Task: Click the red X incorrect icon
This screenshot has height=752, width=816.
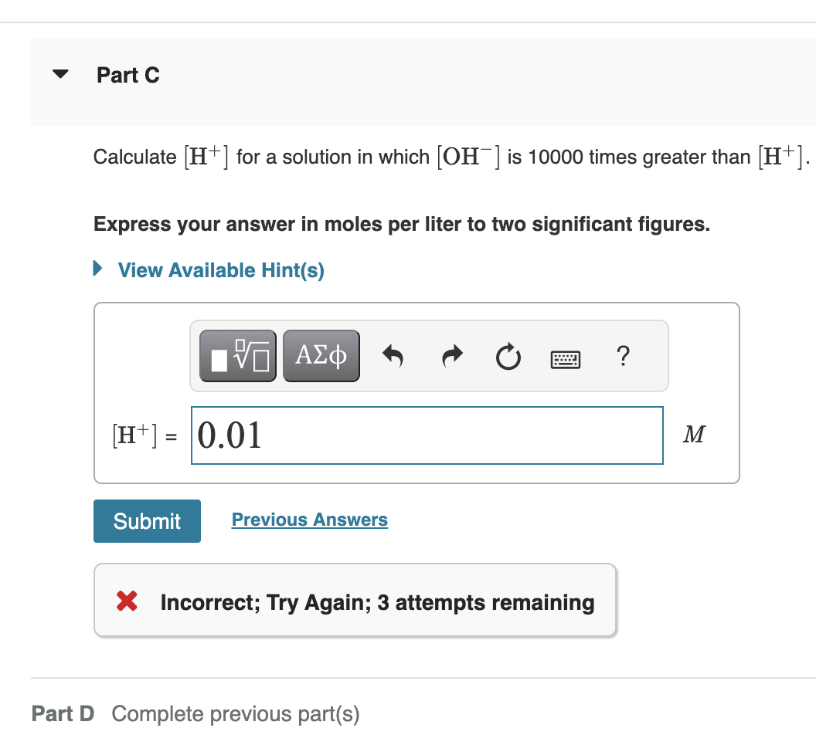Action: tap(127, 601)
